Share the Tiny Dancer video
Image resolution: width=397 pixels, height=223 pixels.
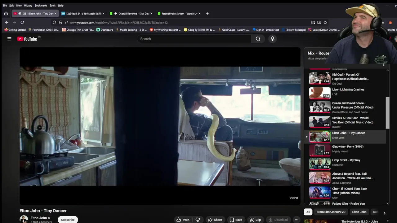click(x=215, y=220)
